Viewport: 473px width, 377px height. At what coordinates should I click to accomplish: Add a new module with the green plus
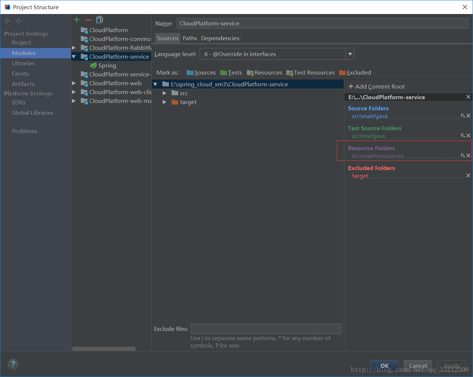(x=77, y=20)
